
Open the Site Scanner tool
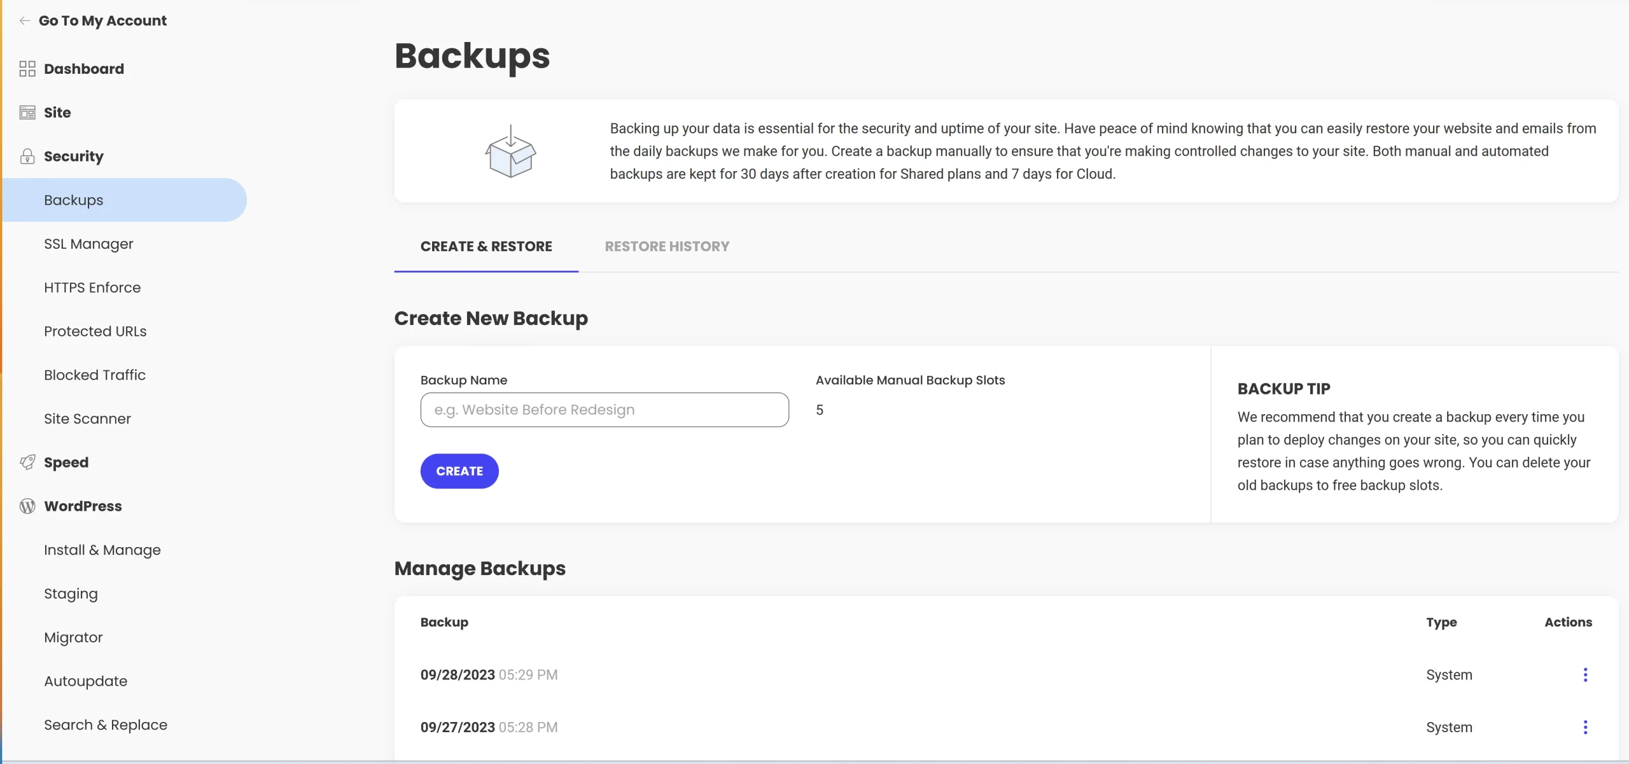point(87,418)
